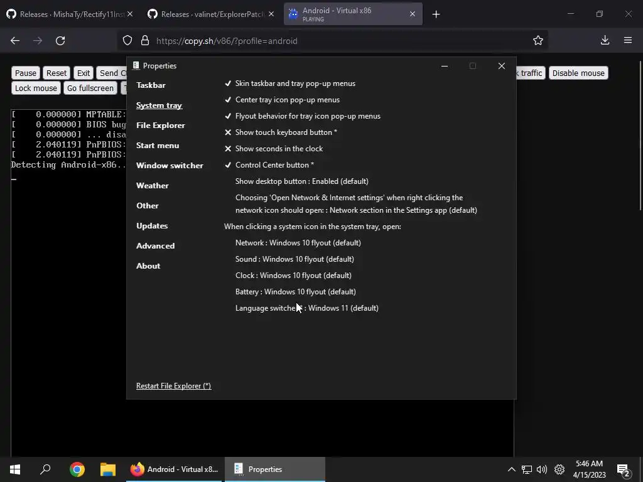
Task: Minimize the Properties window
Action: pos(445,66)
